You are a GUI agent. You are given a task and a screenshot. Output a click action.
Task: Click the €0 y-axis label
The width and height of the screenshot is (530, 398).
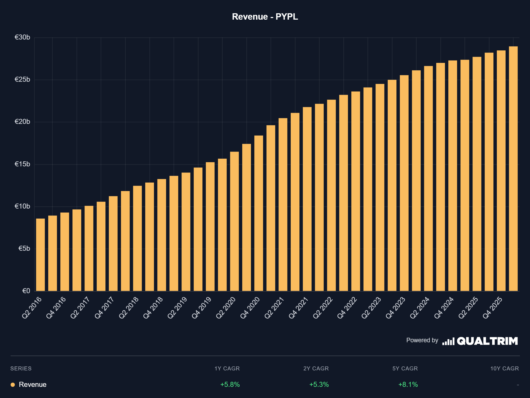26,291
